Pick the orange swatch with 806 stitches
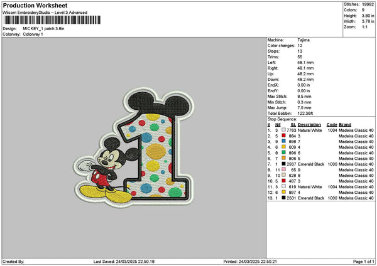The width and height of the screenshot is (377, 266). click(284, 158)
